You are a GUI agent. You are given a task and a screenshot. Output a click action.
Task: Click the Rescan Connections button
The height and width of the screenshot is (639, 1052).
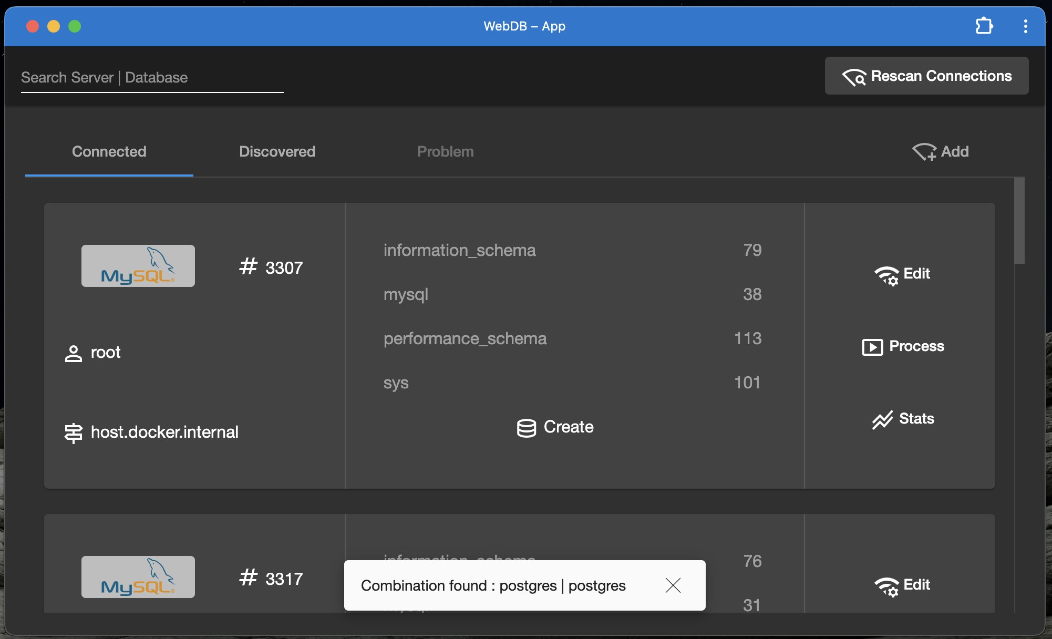[x=926, y=76]
